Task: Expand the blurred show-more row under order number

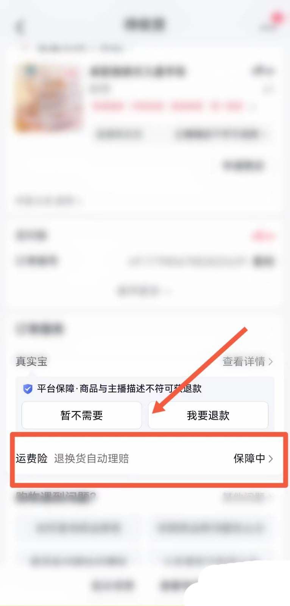Action: (144, 291)
